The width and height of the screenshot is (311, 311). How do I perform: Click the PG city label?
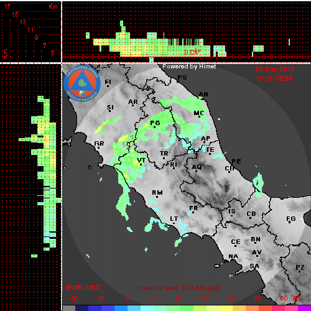click(x=155, y=123)
